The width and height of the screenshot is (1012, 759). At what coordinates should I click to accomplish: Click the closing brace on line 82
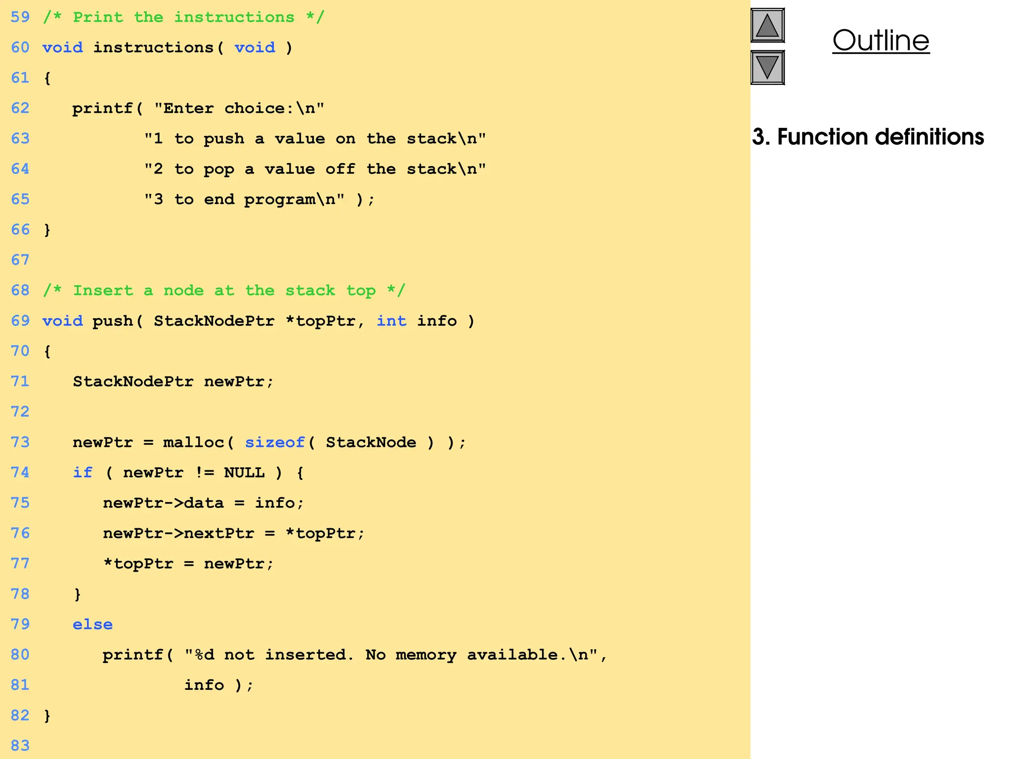(47, 716)
